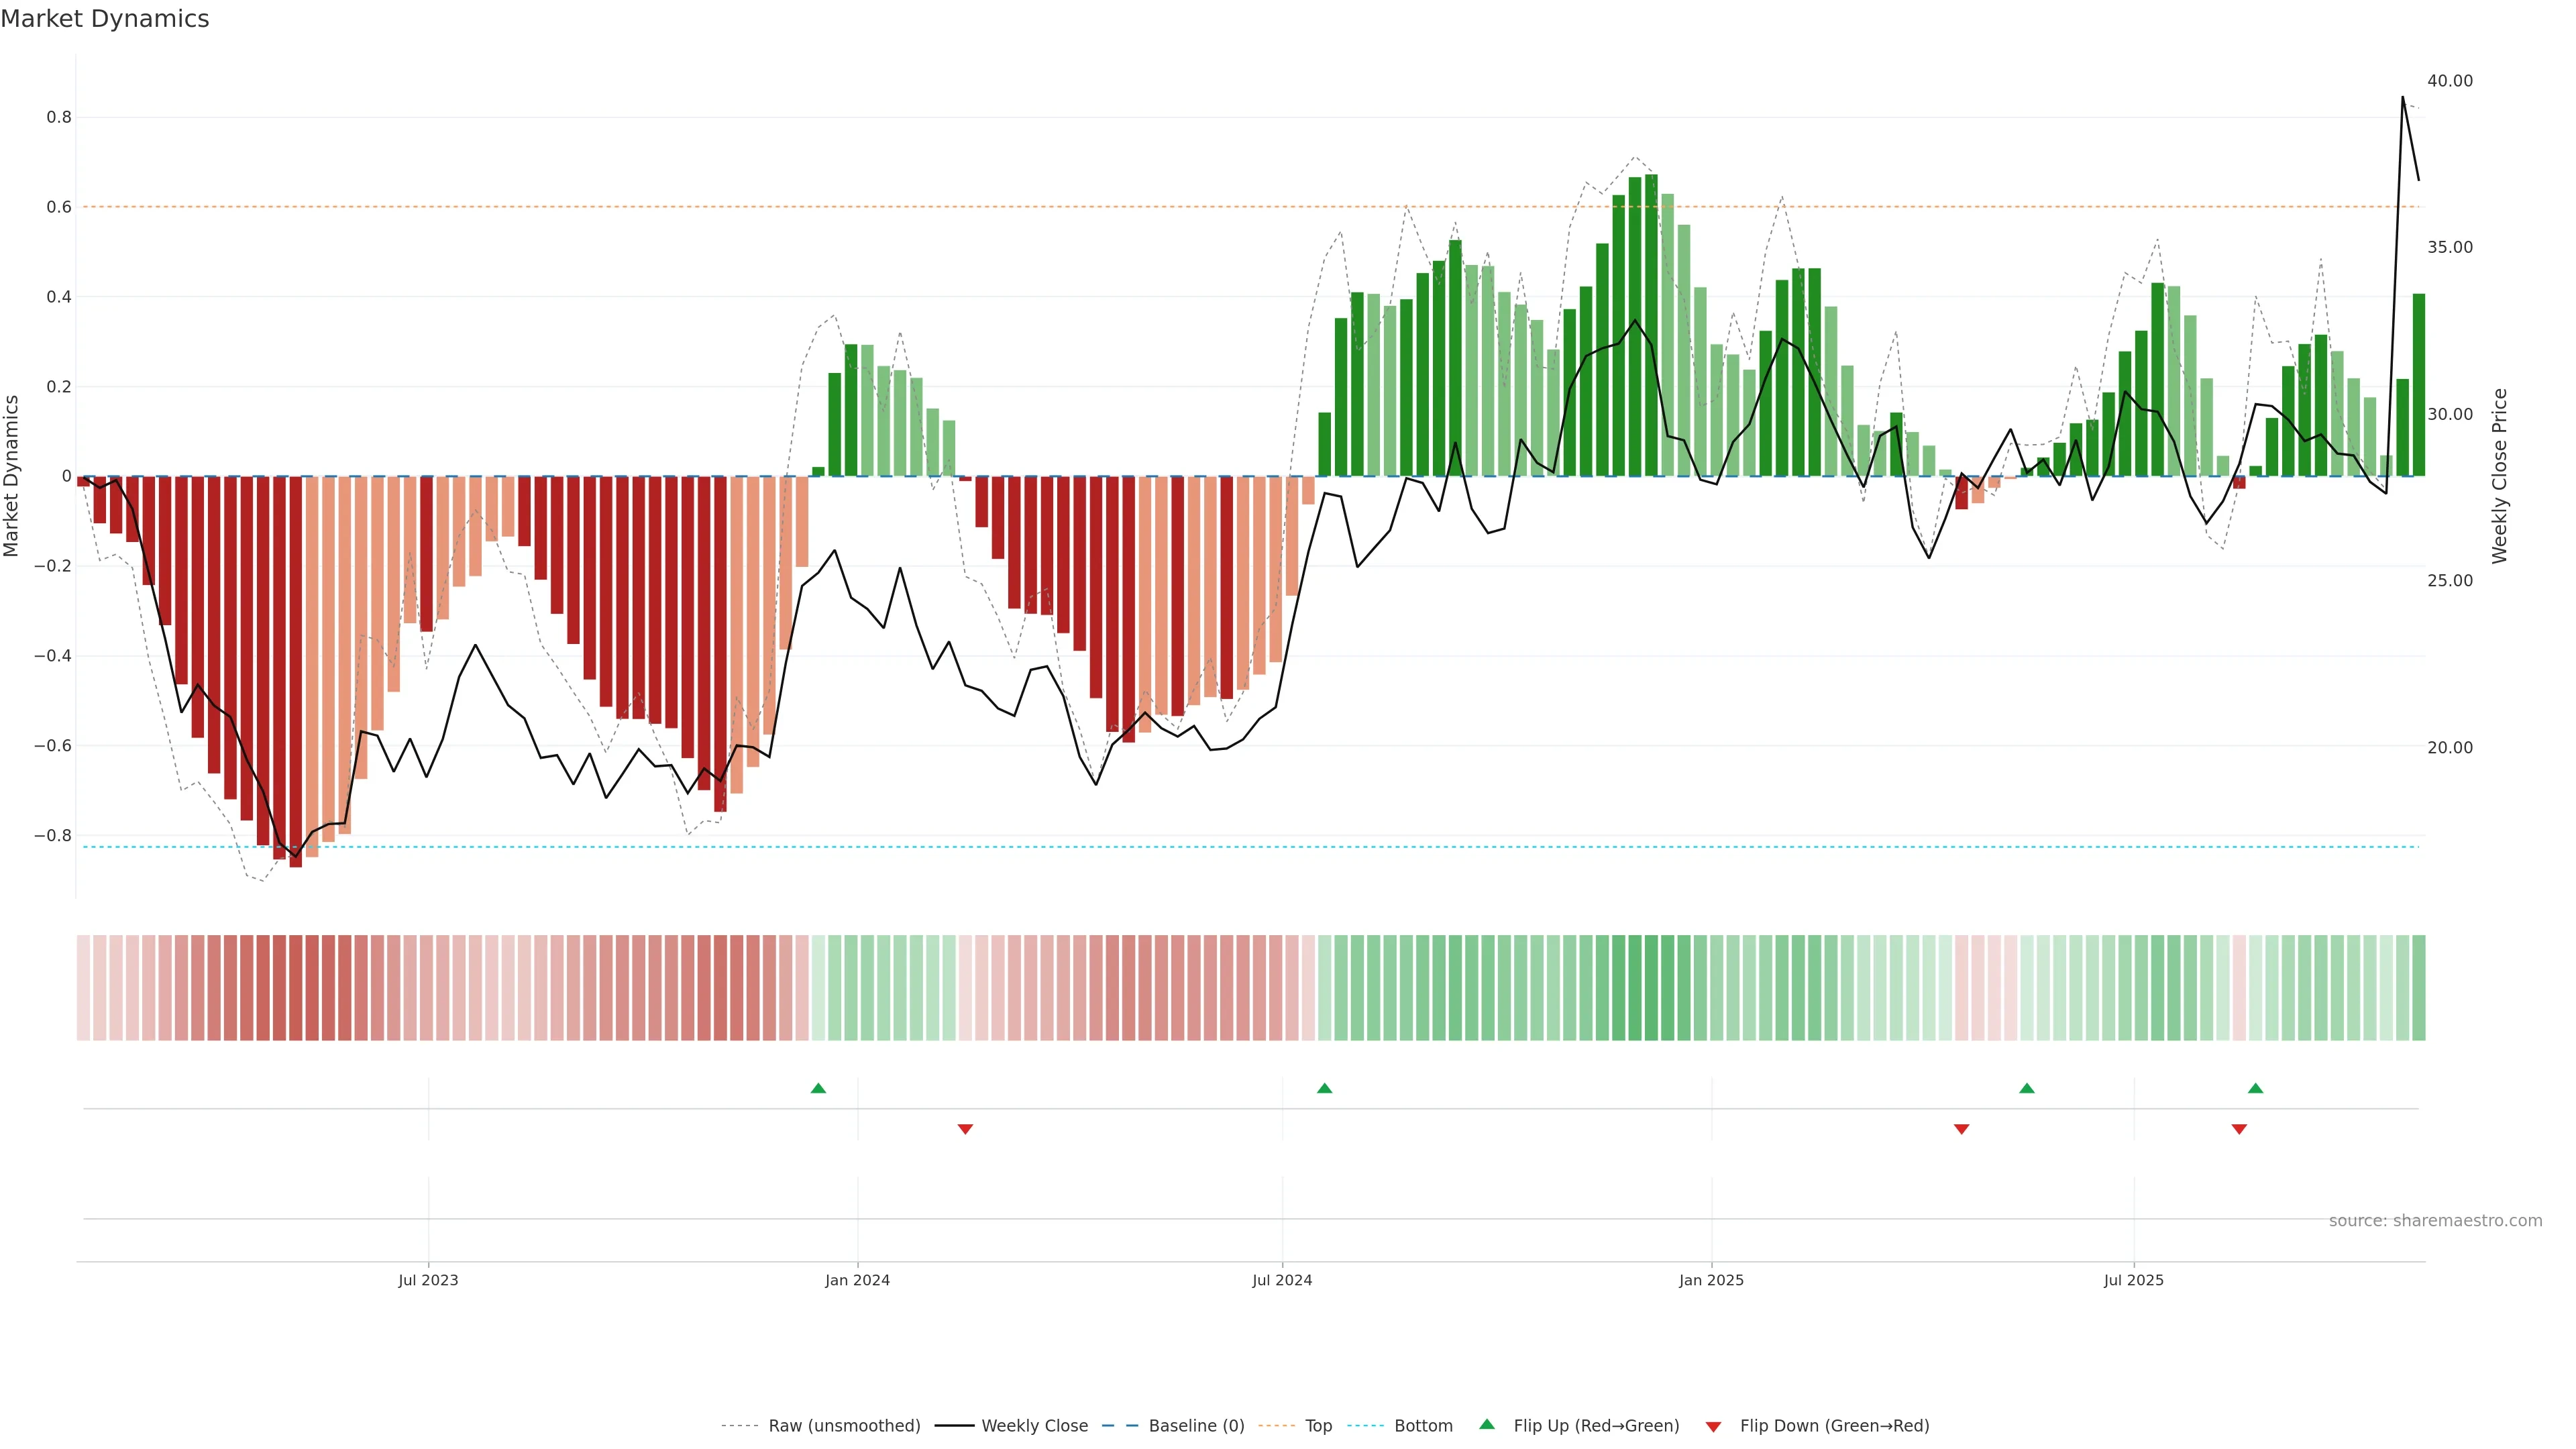Click the green Flip Up triangle legend icon

pos(1487,1424)
